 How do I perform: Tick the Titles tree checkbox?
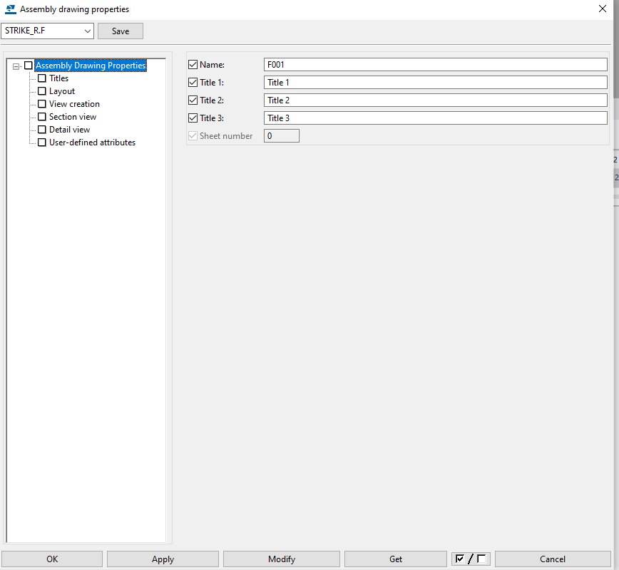pos(42,78)
